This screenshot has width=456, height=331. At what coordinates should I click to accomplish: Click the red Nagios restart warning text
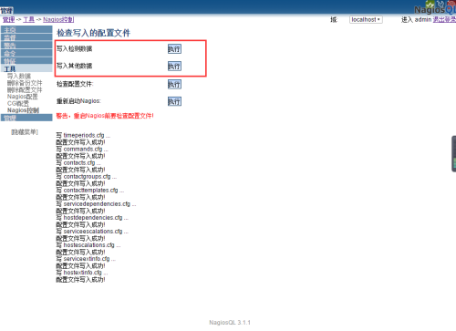tap(105, 116)
